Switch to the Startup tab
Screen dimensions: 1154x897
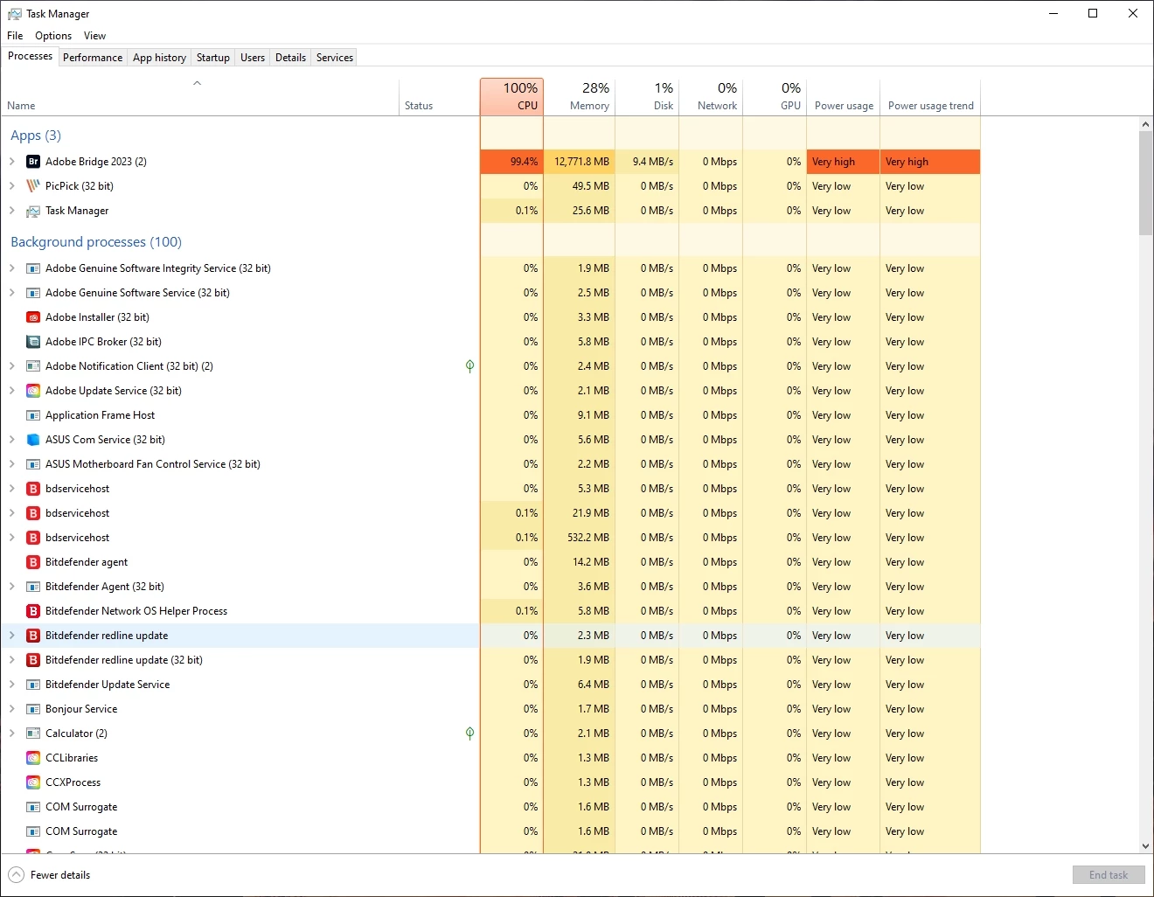pyautogui.click(x=213, y=58)
